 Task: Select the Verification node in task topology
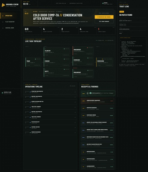click(104, 62)
